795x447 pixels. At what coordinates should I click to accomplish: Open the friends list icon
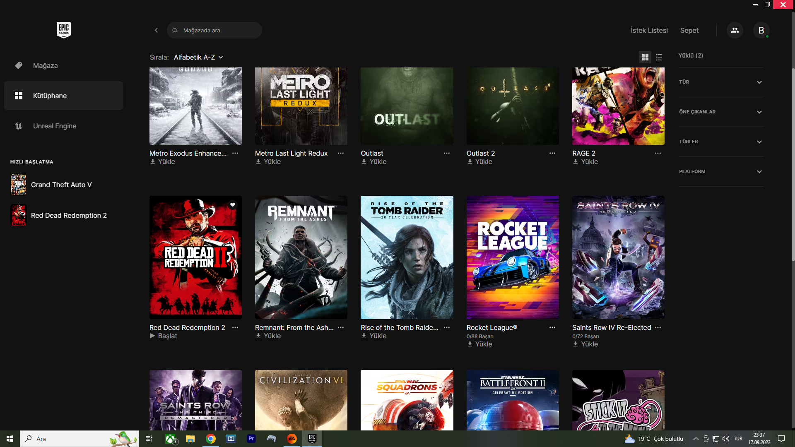735,30
